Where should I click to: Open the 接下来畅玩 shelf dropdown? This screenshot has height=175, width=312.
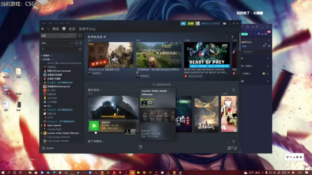[x=96, y=141]
